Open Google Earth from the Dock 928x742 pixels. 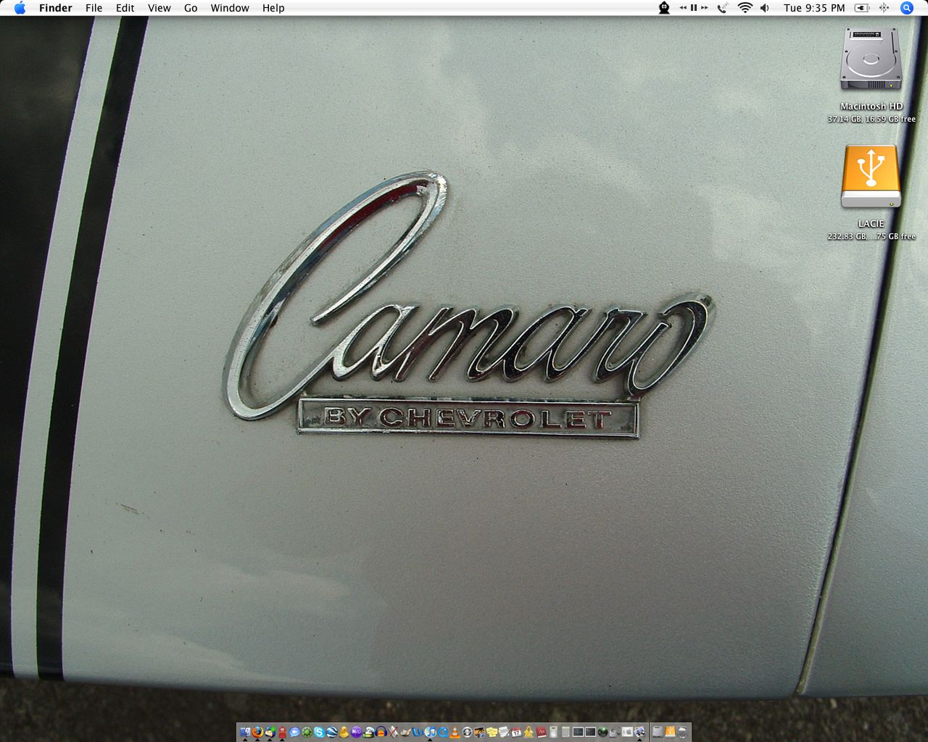click(331, 732)
